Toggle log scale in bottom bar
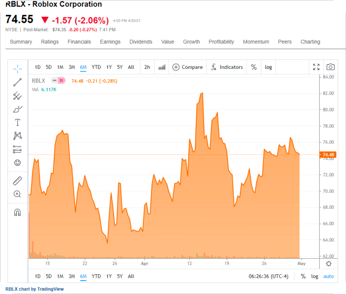Screen dimensions: 346x294 314,277
